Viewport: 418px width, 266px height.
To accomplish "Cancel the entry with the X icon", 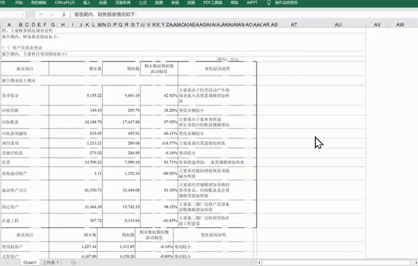I will tap(41, 14).
